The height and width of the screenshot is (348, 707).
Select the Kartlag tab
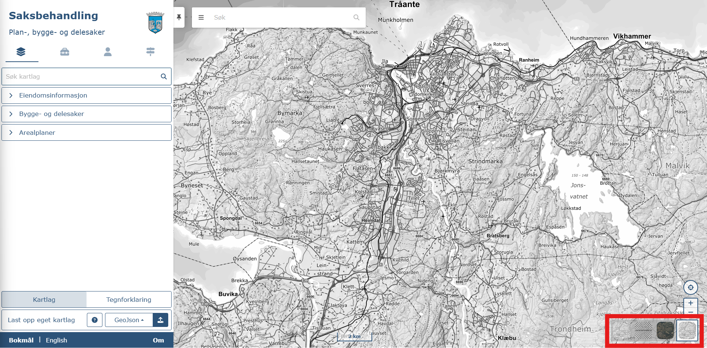click(44, 300)
